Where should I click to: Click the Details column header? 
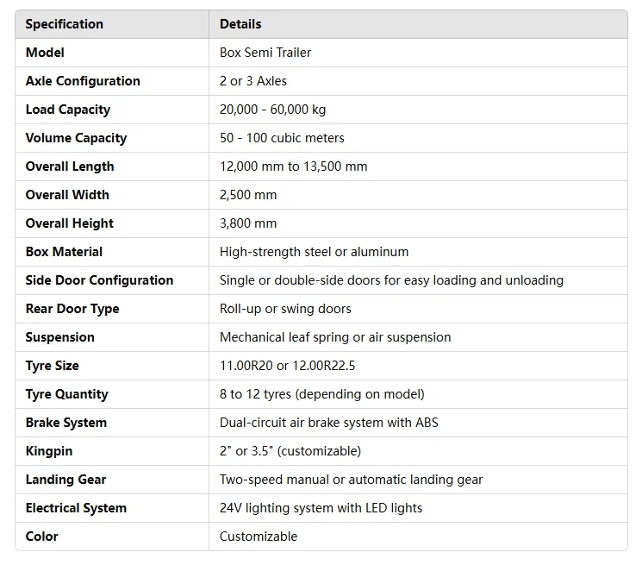240,24
